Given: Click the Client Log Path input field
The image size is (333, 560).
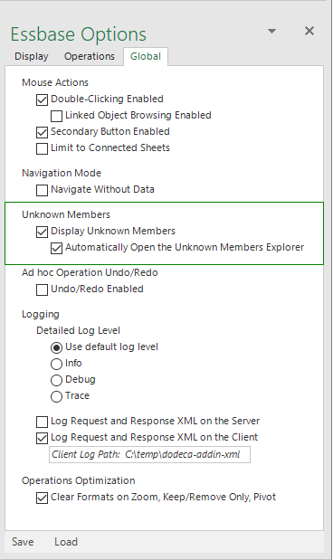Looking at the screenshot, I should click(149, 454).
